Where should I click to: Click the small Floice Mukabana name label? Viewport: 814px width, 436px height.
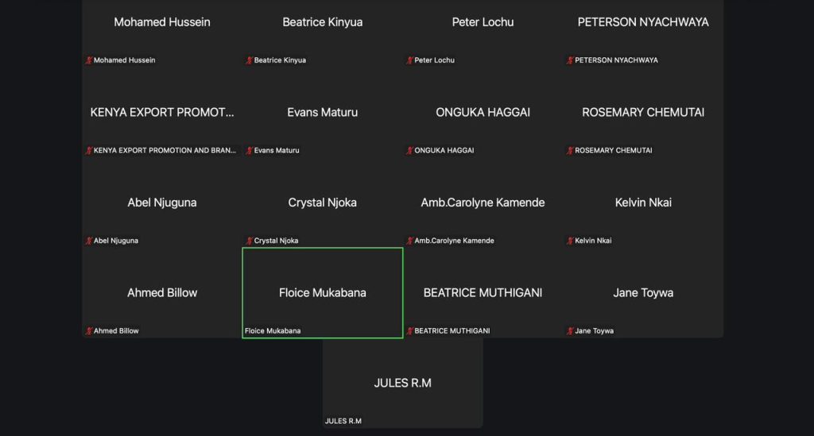pos(273,331)
